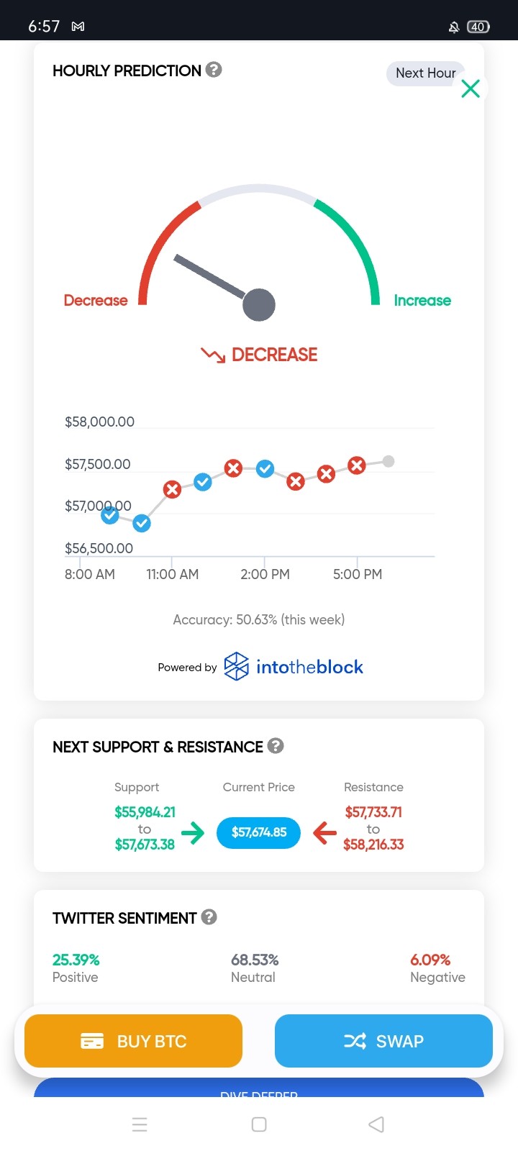The width and height of the screenshot is (518, 1151).
Task: Click the BUY BTC button
Action: click(x=134, y=1041)
